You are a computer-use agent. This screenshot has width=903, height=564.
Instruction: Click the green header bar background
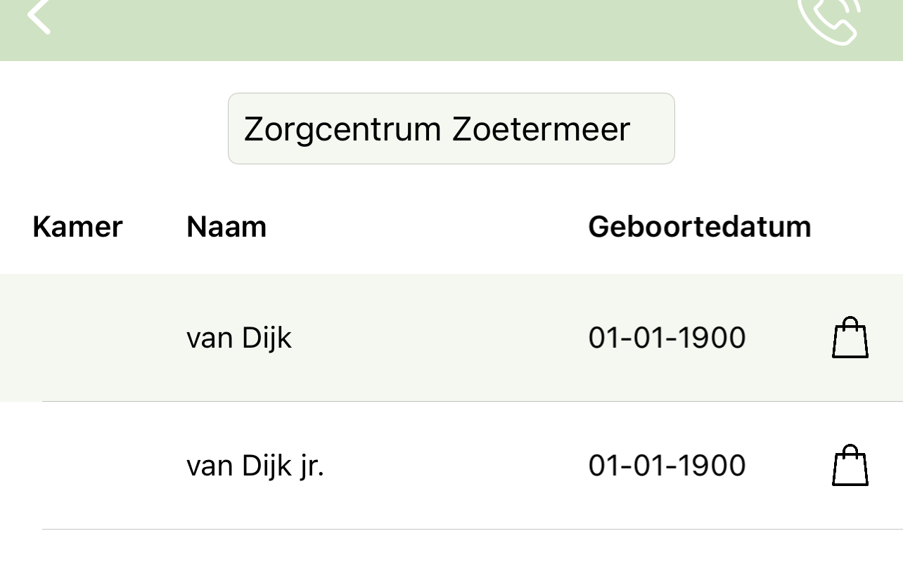click(x=450, y=31)
